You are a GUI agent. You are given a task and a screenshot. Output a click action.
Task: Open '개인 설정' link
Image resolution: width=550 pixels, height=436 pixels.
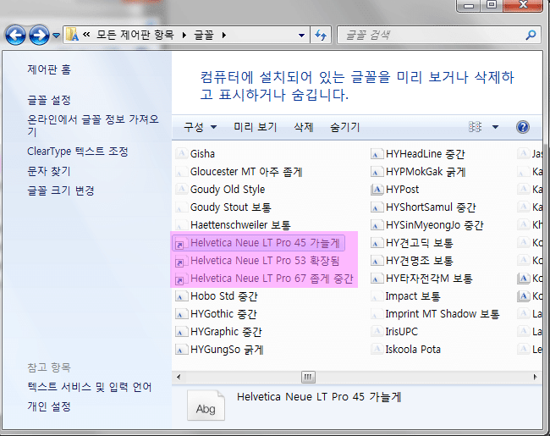coord(49,406)
